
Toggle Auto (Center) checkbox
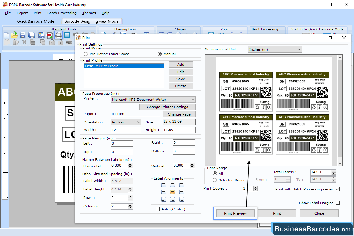coord(157,209)
